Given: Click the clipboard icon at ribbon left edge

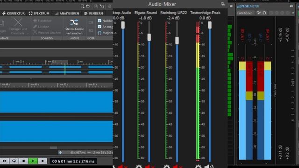Looking at the screenshot, I should [2, 23].
